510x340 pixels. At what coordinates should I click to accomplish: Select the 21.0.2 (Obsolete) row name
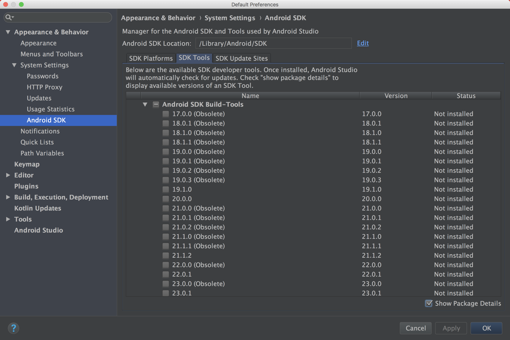pos(198,227)
